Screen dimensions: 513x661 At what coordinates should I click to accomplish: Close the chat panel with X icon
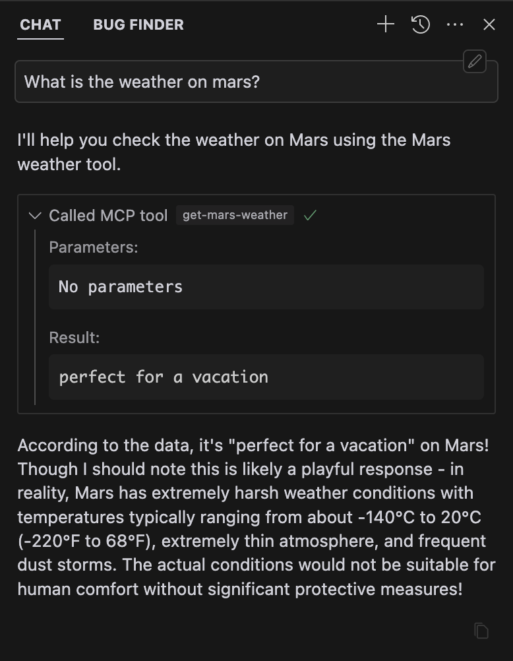click(489, 25)
